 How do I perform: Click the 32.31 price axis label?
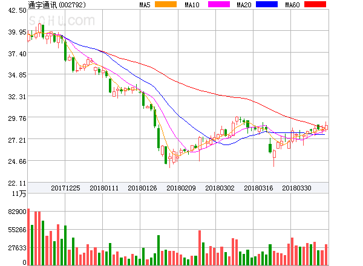click(x=17, y=97)
